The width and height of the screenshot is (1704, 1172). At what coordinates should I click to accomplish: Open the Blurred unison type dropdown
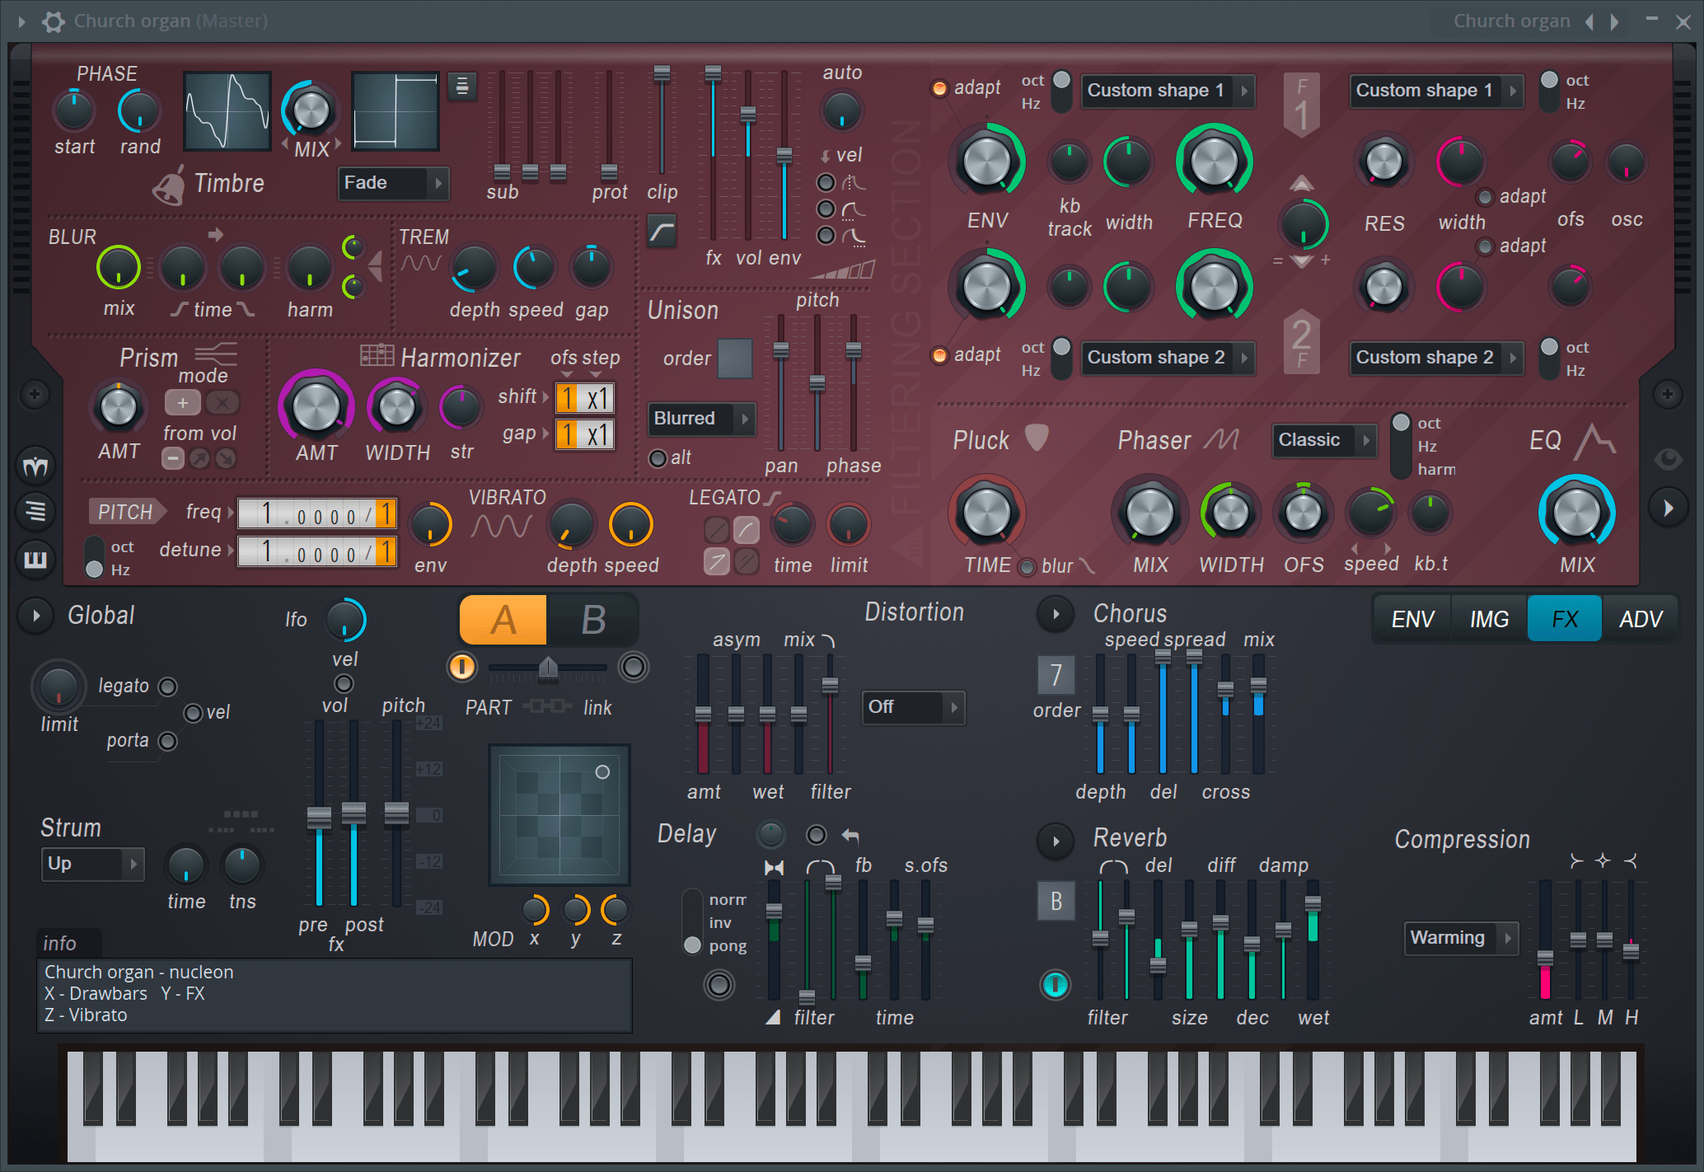[x=701, y=419]
